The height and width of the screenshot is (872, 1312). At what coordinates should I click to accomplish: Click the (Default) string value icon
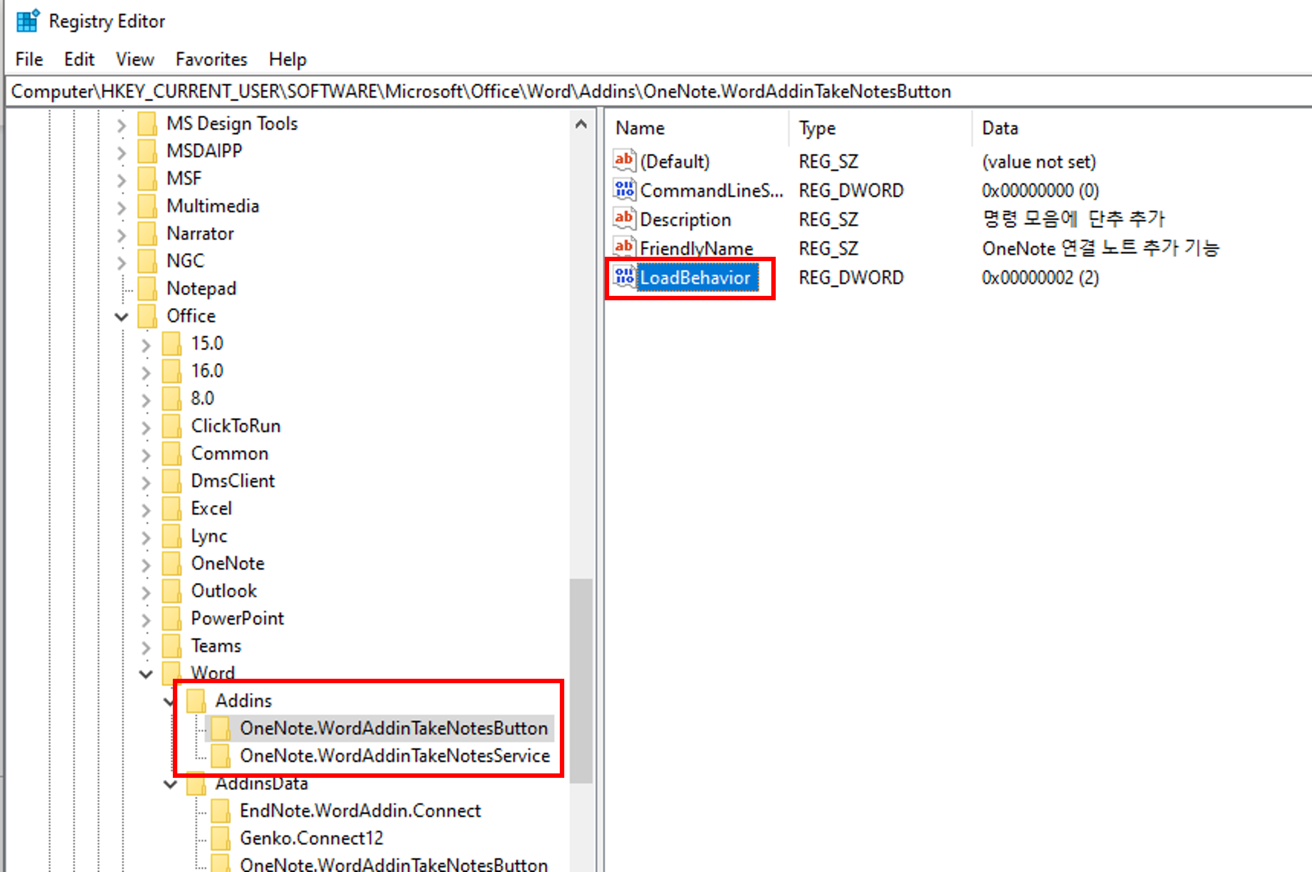pos(624,161)
